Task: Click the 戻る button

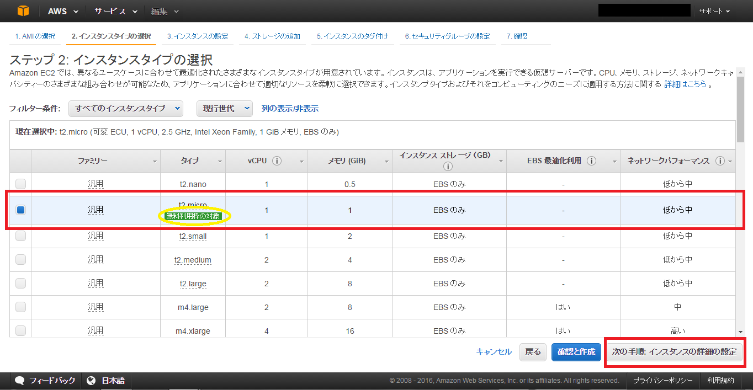Action: click(x=533, y=352)
